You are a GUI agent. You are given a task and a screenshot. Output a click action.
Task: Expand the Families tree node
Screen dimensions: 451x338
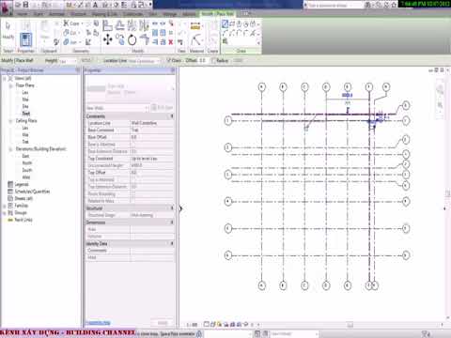(5, 206)
